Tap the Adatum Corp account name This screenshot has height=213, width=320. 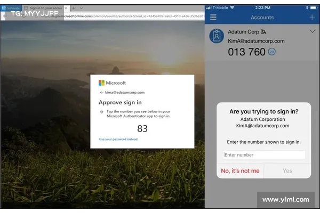tap(243, 32)
